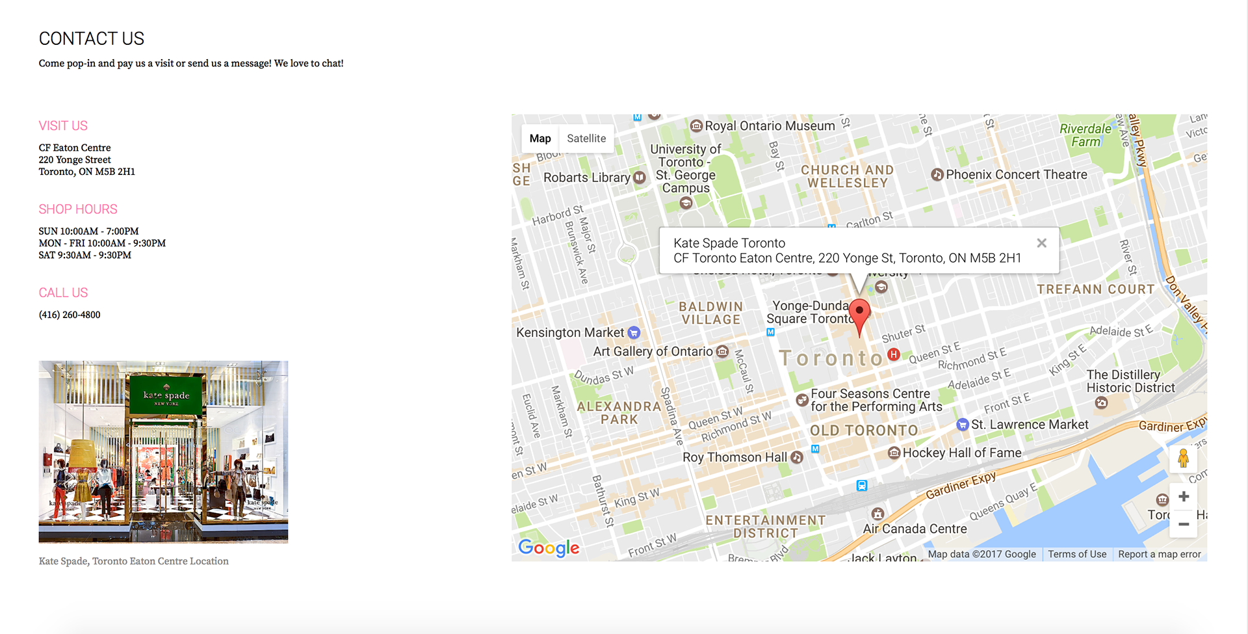Click the 'Toronto, ON M5B 2H1' address line
The height and width of the screenshot is (634, 1248).
[x=87, y=172]
